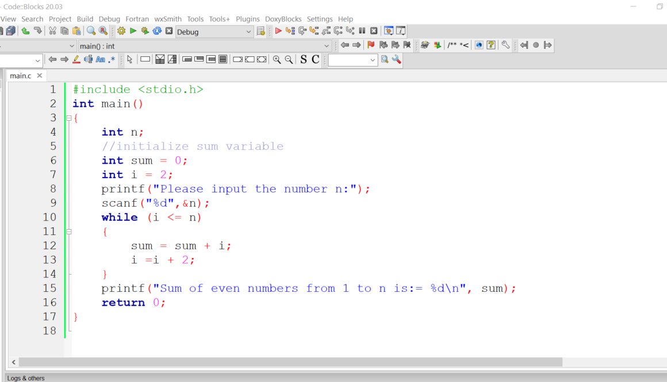
Task: Open settings using the wrench icon
Action: point(506,45)
